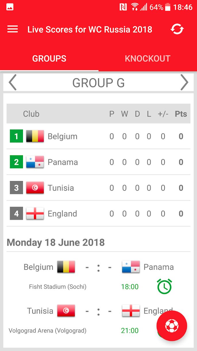Click the Belgium flag icon in standings

[35, 136]
